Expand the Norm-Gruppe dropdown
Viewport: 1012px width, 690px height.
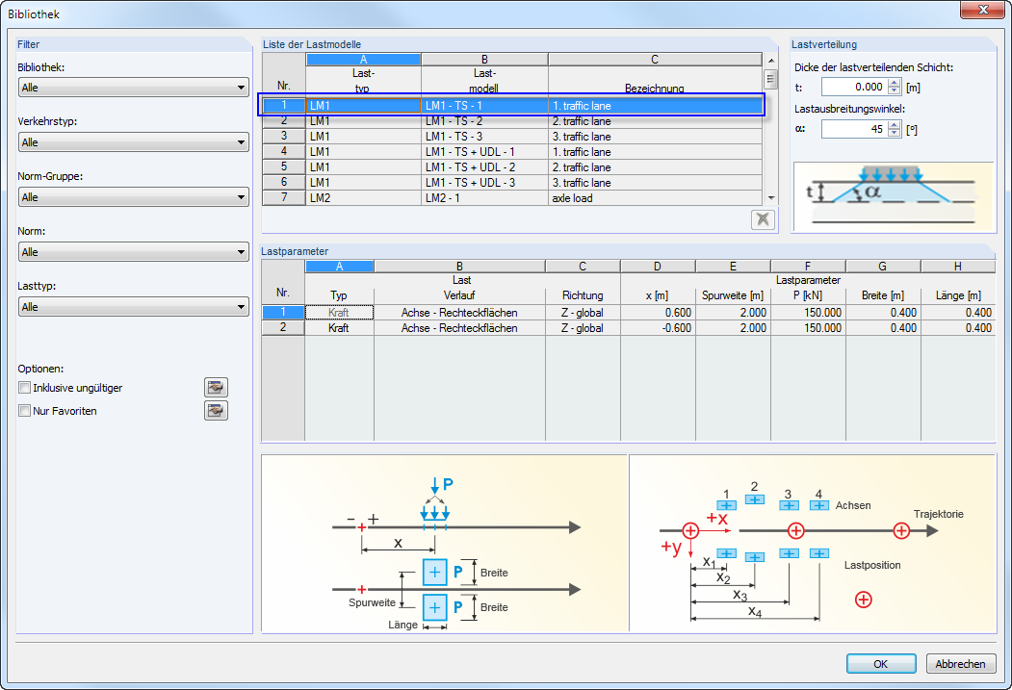[134, 197]
